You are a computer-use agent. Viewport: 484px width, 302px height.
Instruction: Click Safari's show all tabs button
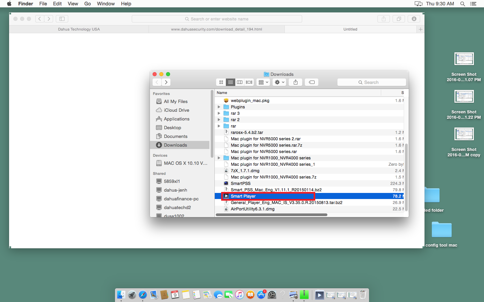coord(399,19)
